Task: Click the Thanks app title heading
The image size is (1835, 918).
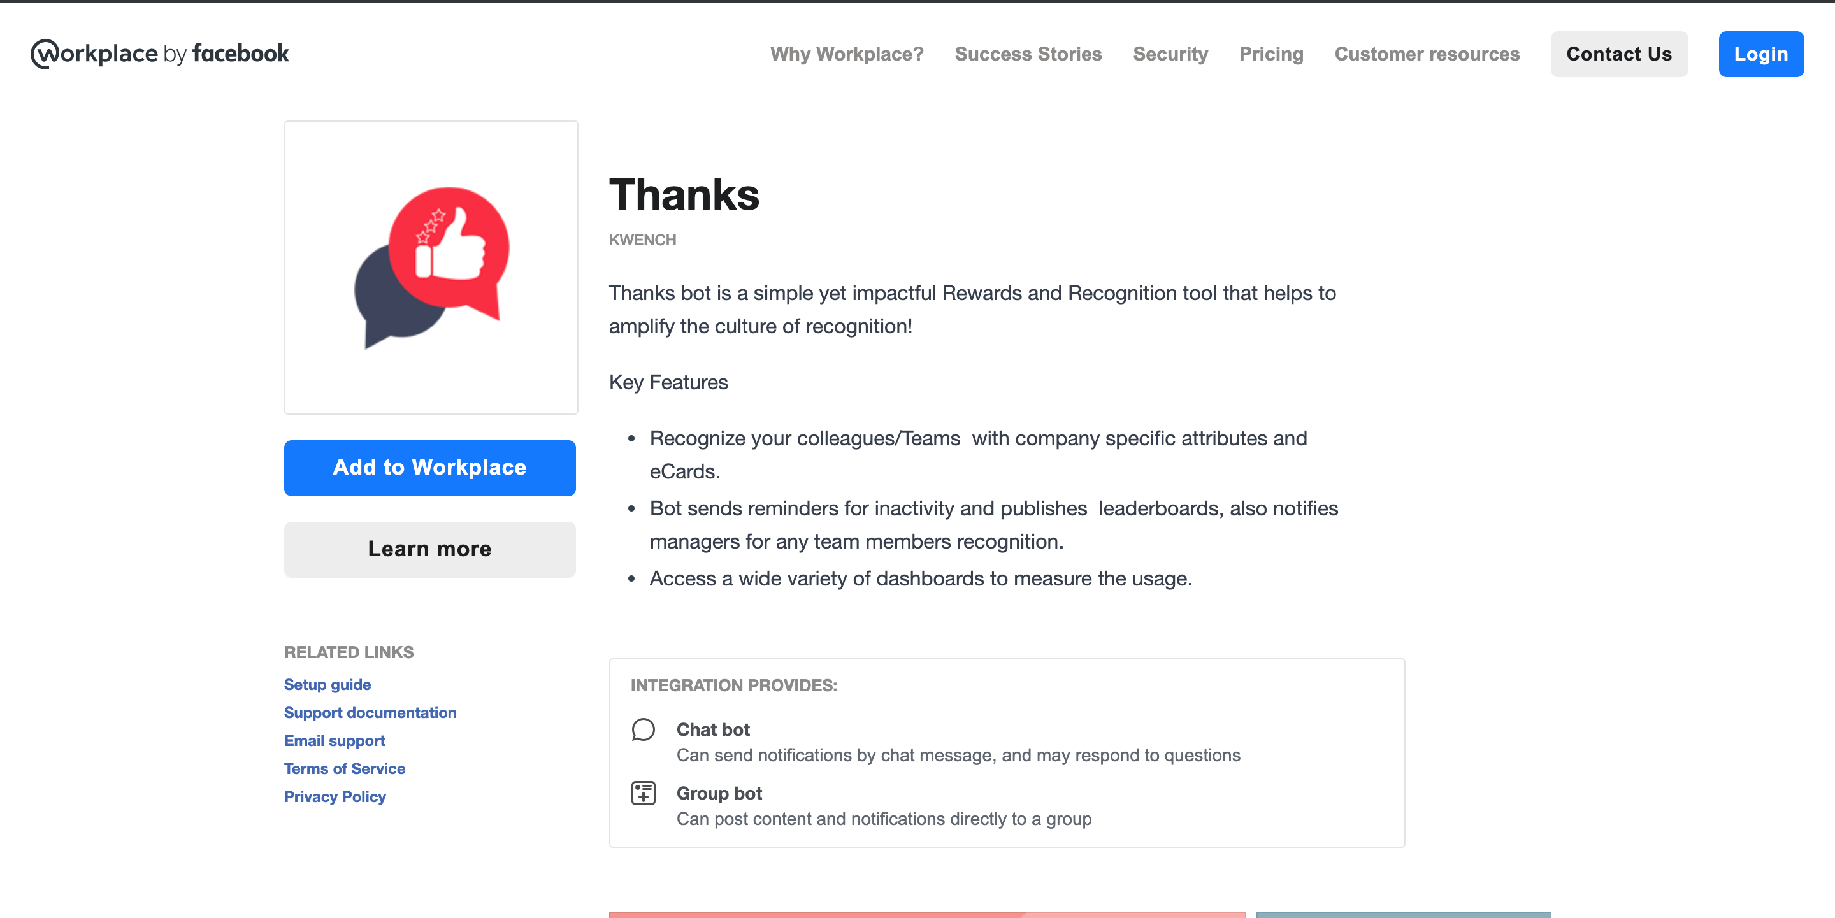Action: click(684, 194)
